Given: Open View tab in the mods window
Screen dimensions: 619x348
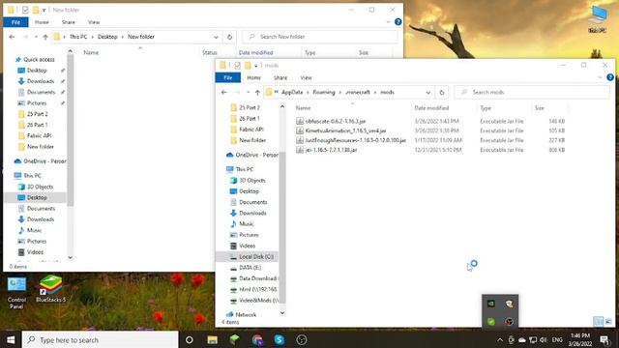Looking at the screenshot, I should 306,77.
